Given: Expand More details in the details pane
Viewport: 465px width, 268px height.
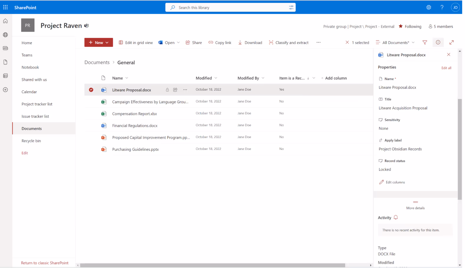Looking at the screenshot, I should coord(415,205).
